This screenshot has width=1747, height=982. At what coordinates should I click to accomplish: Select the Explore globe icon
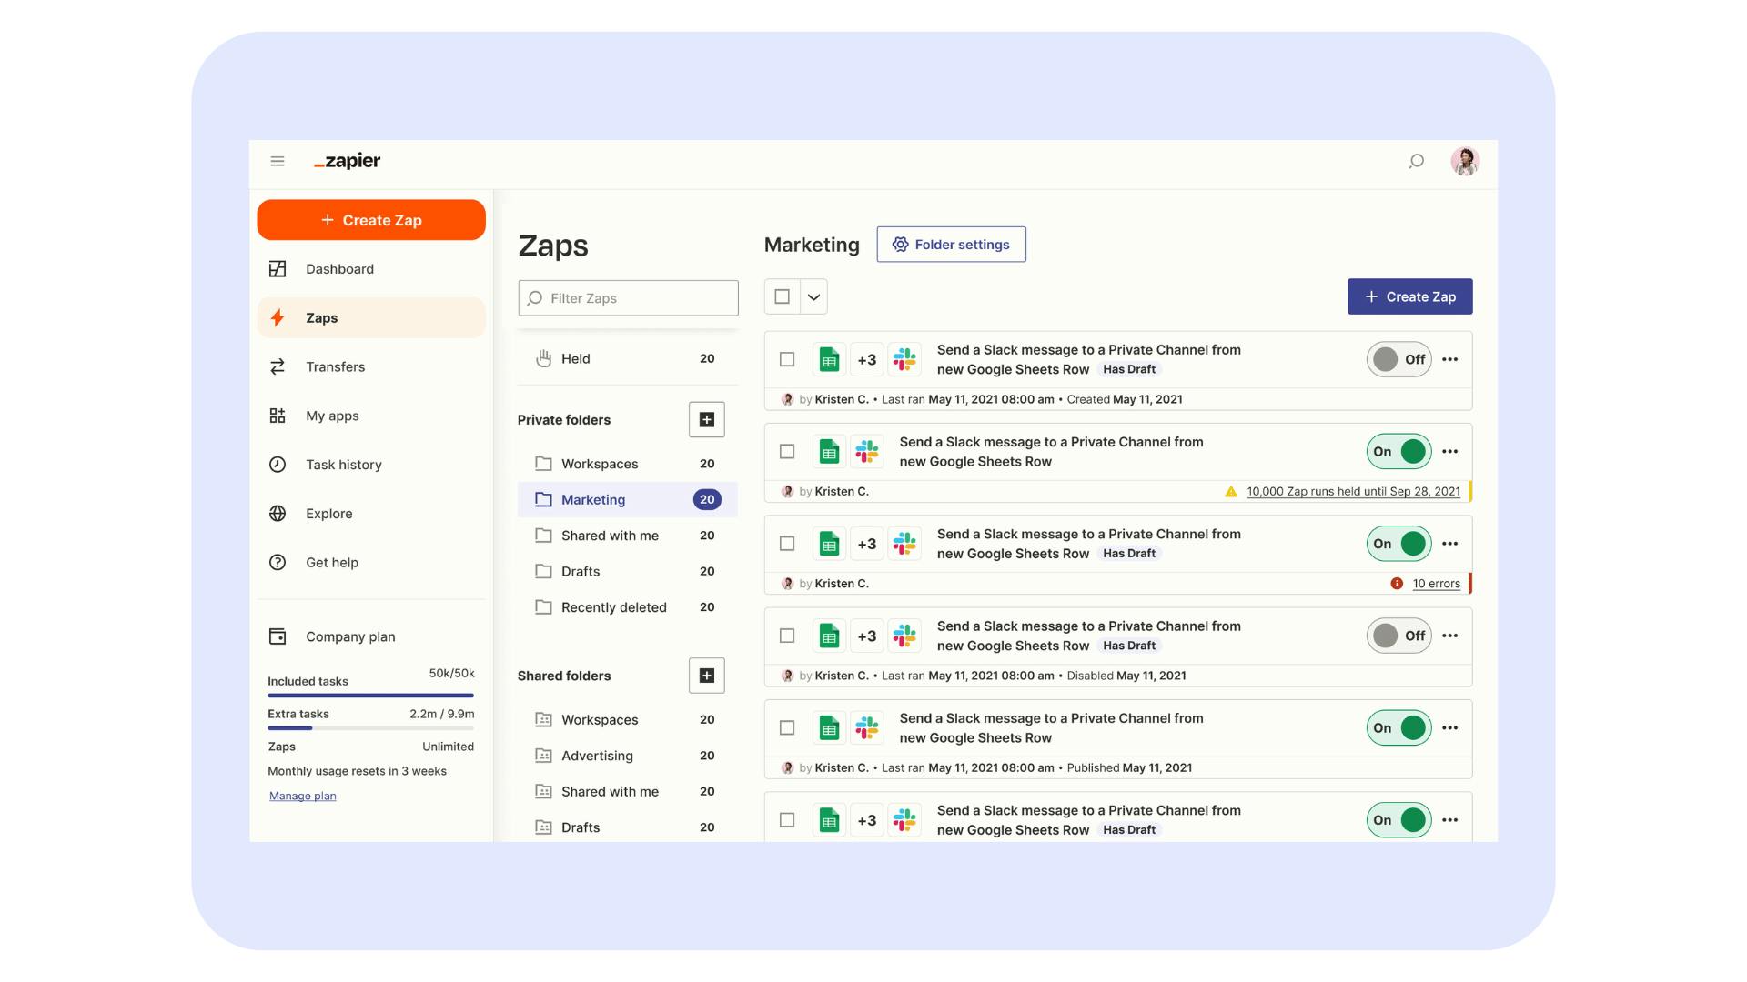pos(278,513)
